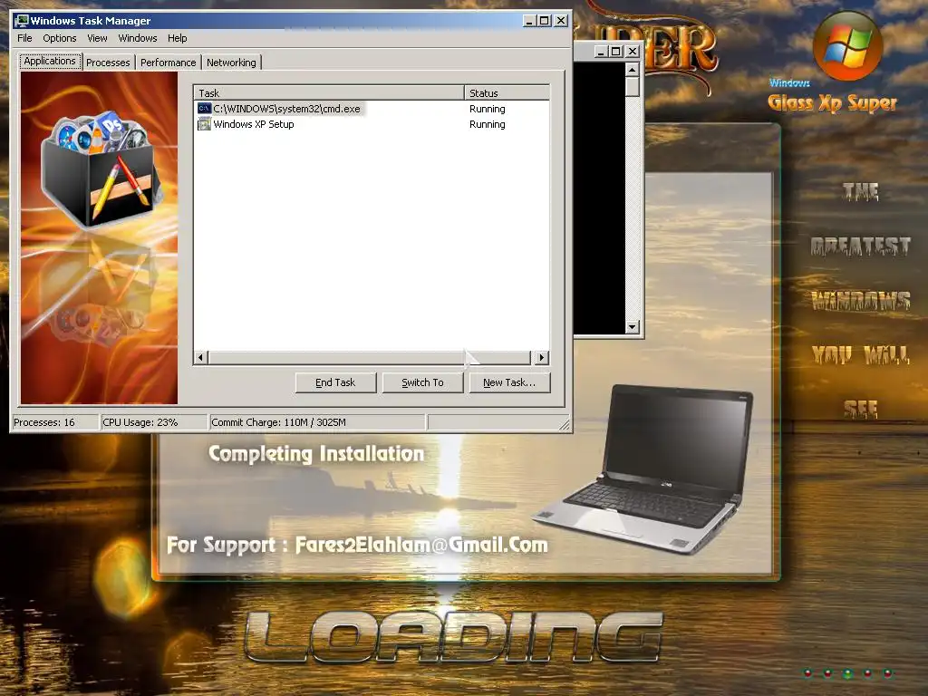Sort by the Status column header
The height and width of the screenshot is (696, 928).
pos(507,93)
